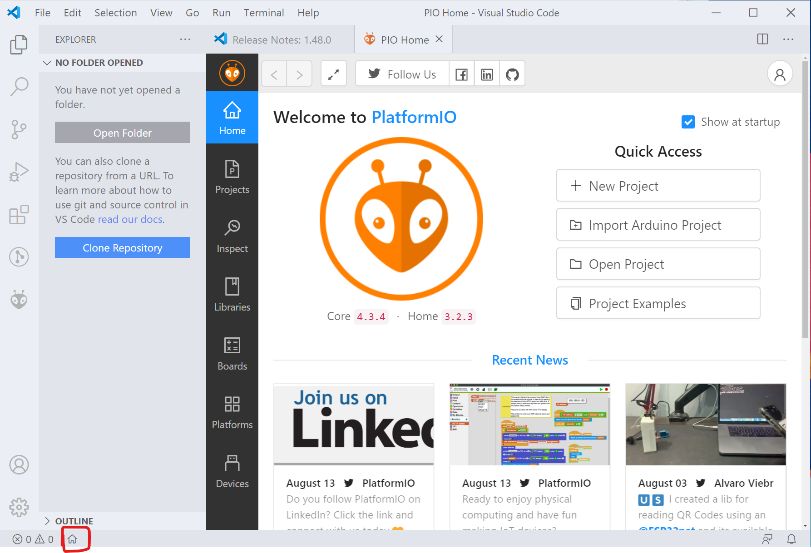The height and width of the screenshot is (553, 811).
Task: Open the File menu
Action: pos(43,13)
